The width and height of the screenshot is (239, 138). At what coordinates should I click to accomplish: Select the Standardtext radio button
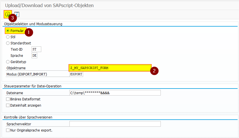(x=8, y=43)
